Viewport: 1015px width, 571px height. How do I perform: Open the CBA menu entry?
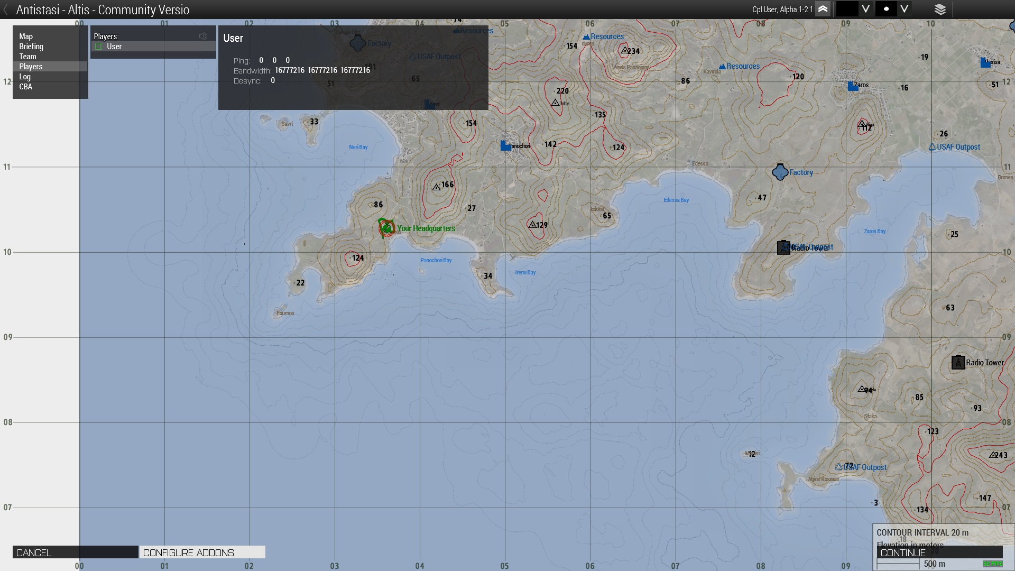point(26,87)
